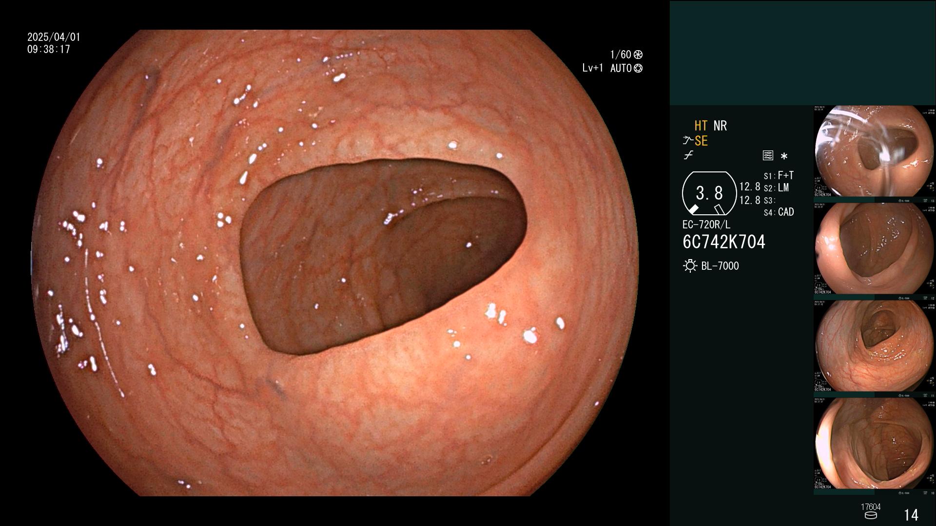Click the BL-7000 light source text
This screenshot has width=936, height=526.
[720, 266]
